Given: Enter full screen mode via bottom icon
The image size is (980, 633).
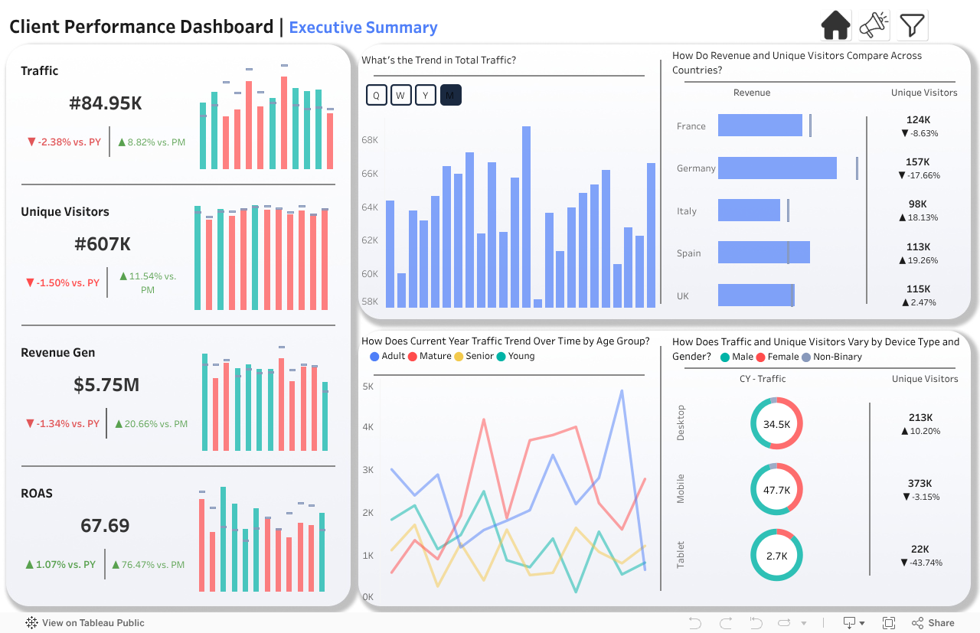Looking at the screenshot, I should [889, 622].
